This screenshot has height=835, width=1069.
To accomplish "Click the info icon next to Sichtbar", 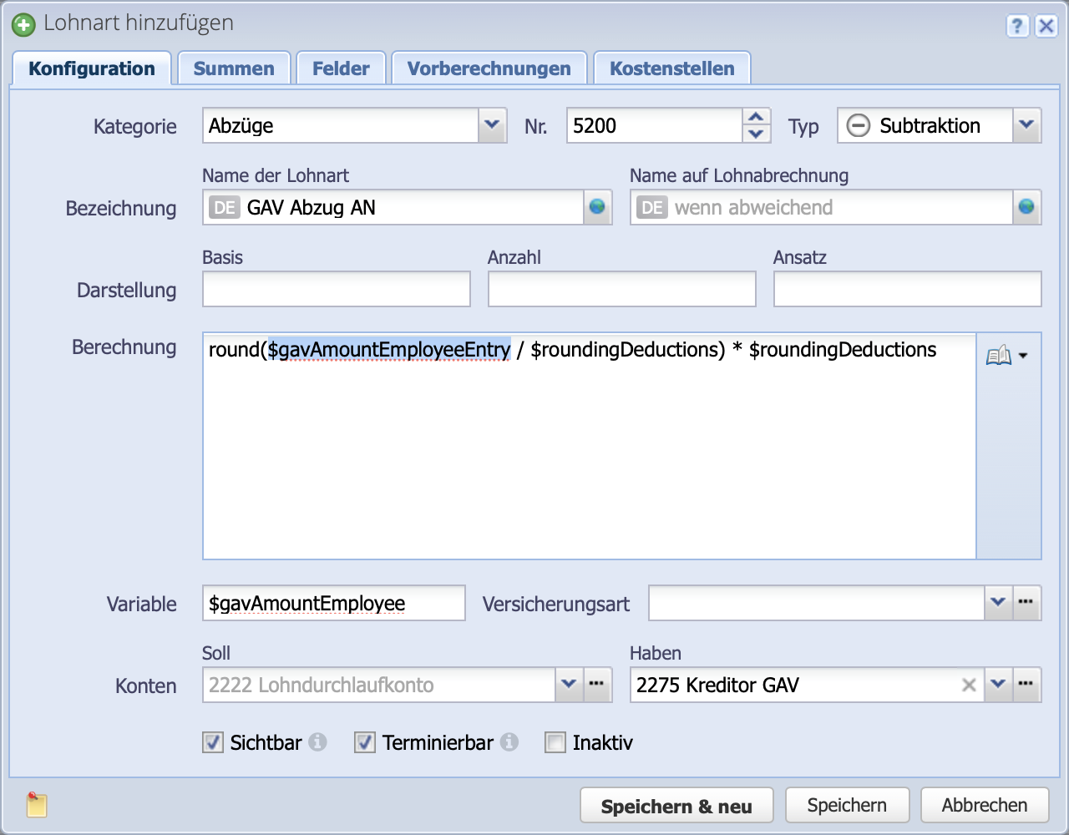I will pyautogui.click(x=318, y=741).
